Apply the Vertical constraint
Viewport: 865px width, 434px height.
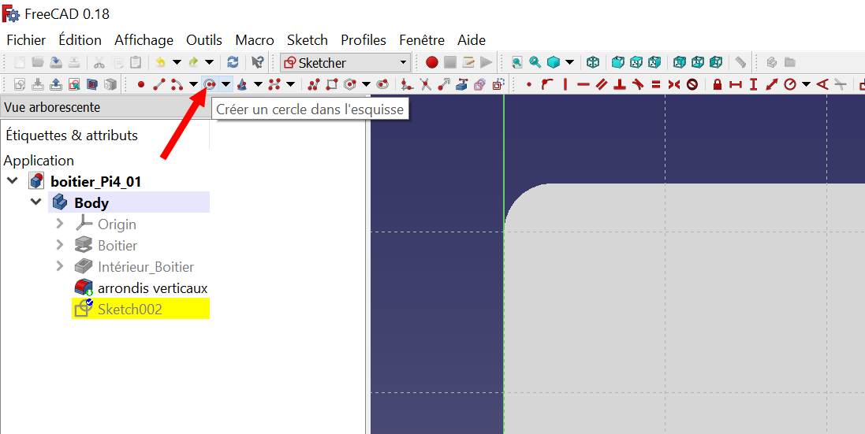(565, 85)
